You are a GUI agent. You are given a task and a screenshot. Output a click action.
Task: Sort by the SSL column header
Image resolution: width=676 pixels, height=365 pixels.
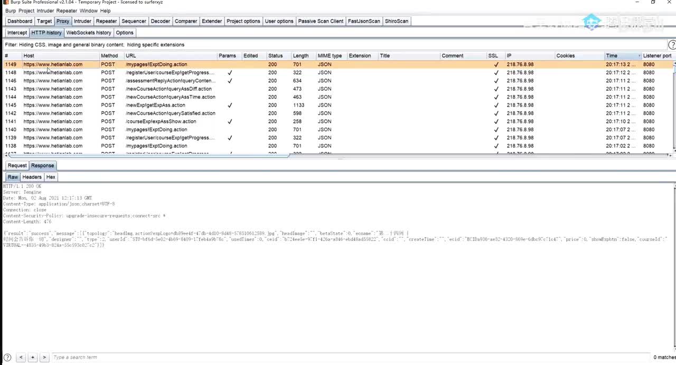(495, 56)
